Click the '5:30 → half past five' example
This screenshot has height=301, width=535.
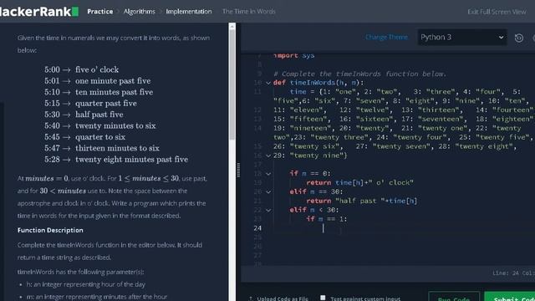click(84, 115)
